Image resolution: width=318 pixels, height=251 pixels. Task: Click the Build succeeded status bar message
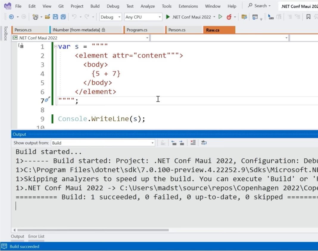click(x=24, y=246)
